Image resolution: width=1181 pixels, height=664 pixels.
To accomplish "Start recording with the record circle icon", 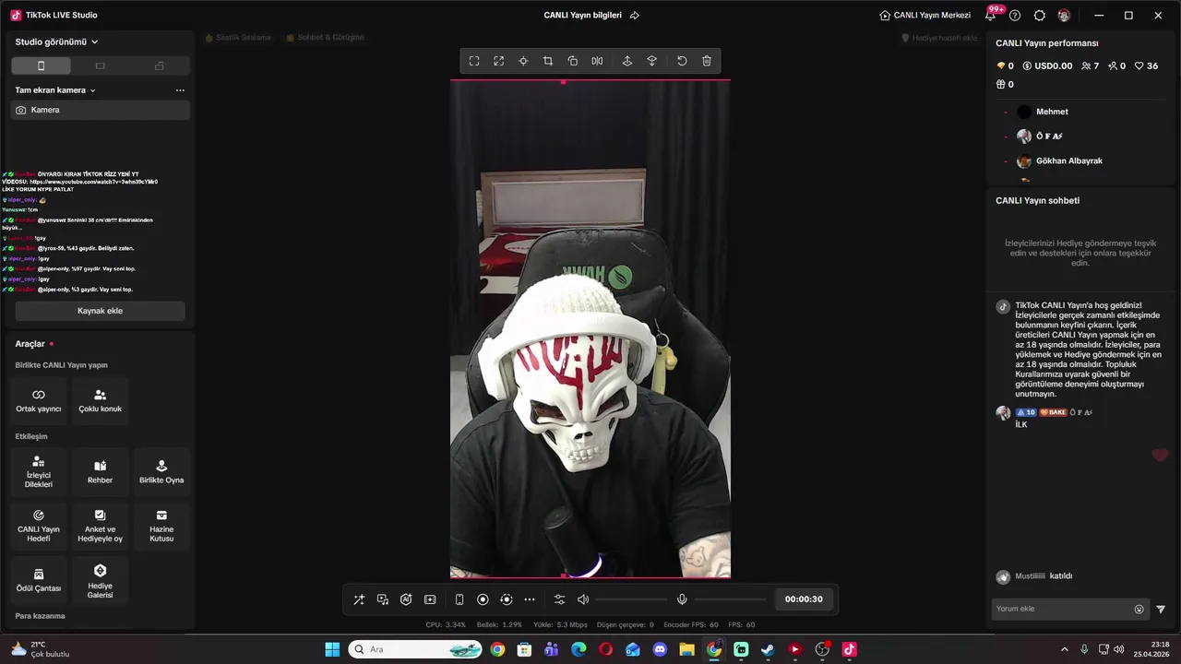I will click(483, 599).
